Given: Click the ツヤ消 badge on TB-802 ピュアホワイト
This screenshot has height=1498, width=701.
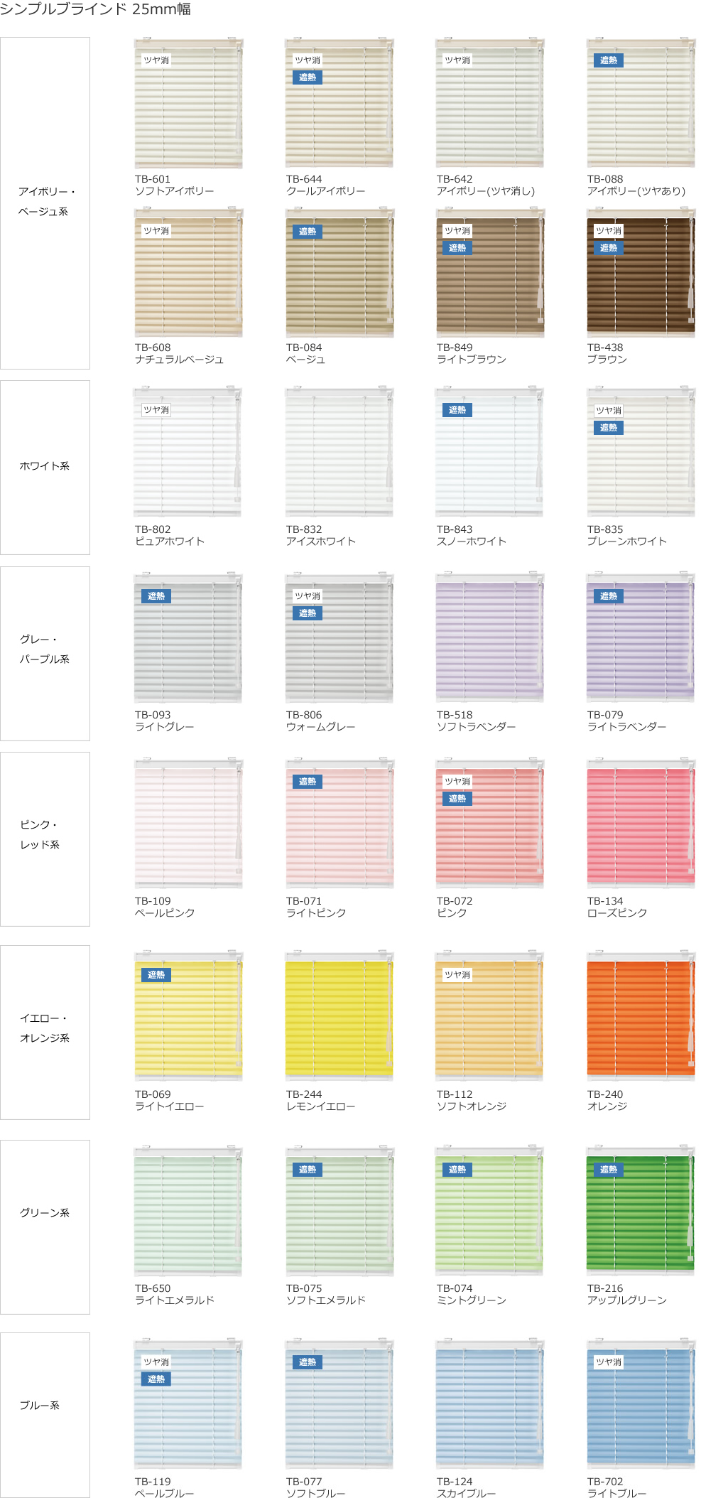Looking at the screenshot, I should [x=156, y=410].
